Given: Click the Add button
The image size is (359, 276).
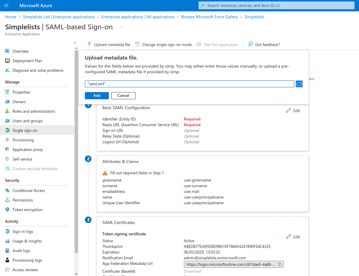Looking at the screenshot, I should click(97, 96).
